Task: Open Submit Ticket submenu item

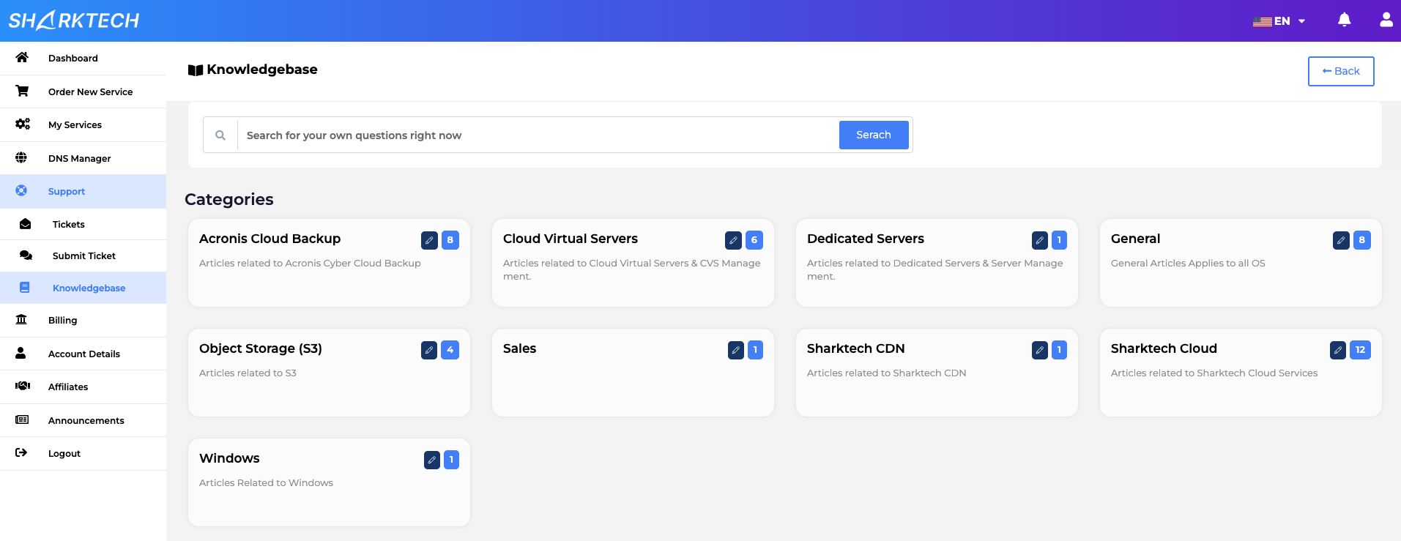Action: click(x=83, y=255)
